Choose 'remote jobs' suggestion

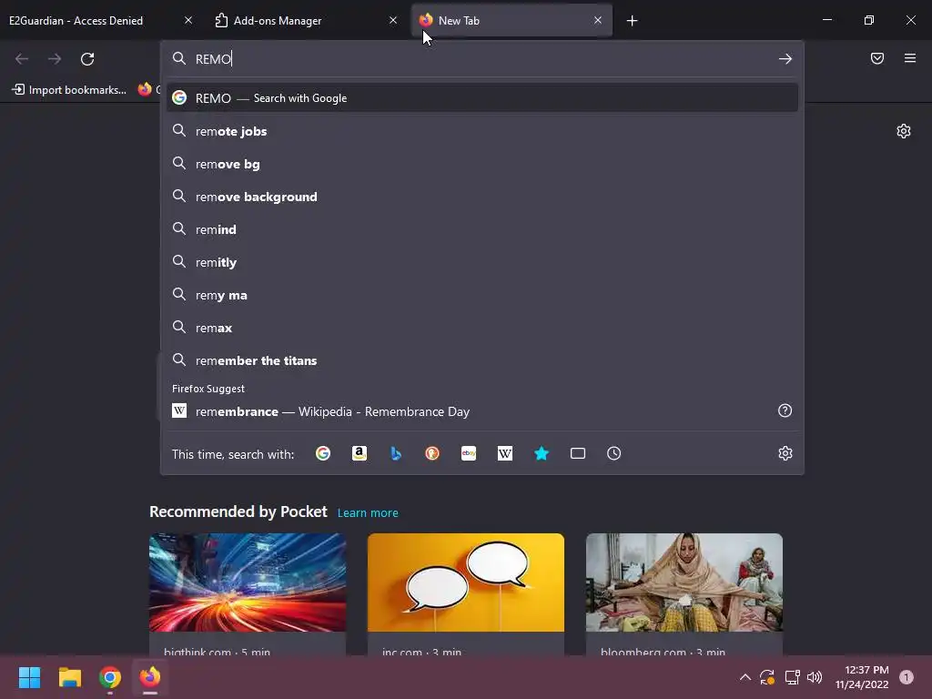tap(482, 131)
